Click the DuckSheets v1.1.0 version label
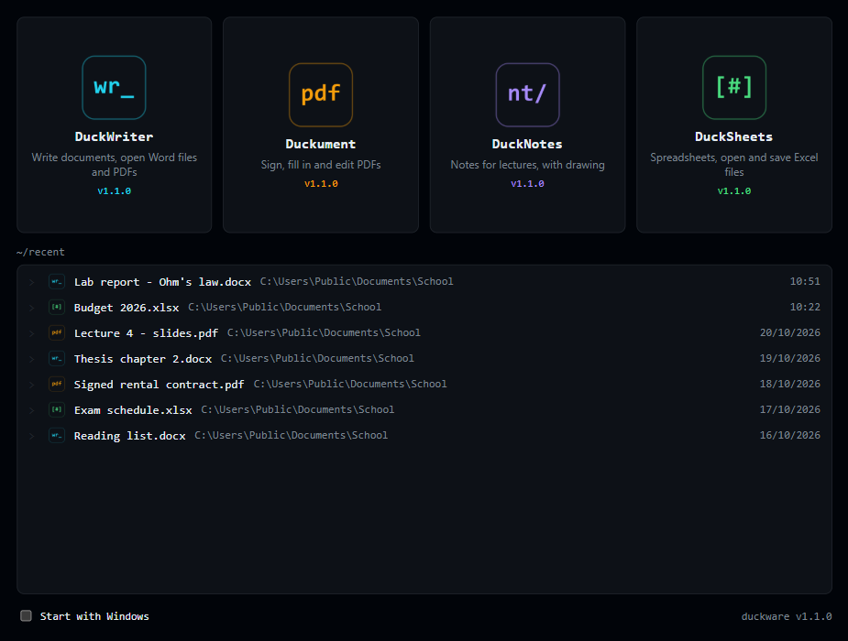This screenshot has height=641, width=848. click(x=734, y=191)
